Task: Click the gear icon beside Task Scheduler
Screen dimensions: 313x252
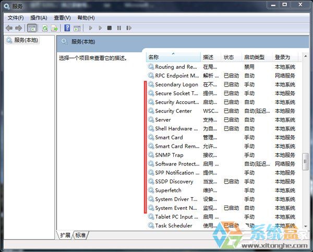Action: coord(151,225)
